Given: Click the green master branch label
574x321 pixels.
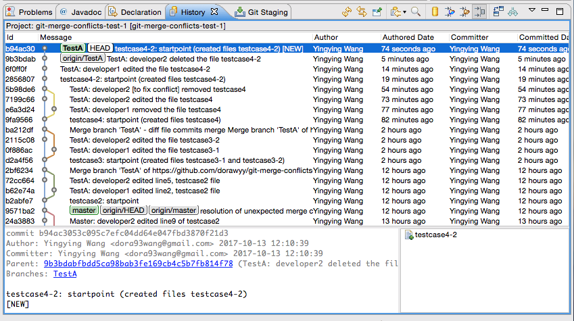Looking at the screenshot, I should (x=84, y=210).
